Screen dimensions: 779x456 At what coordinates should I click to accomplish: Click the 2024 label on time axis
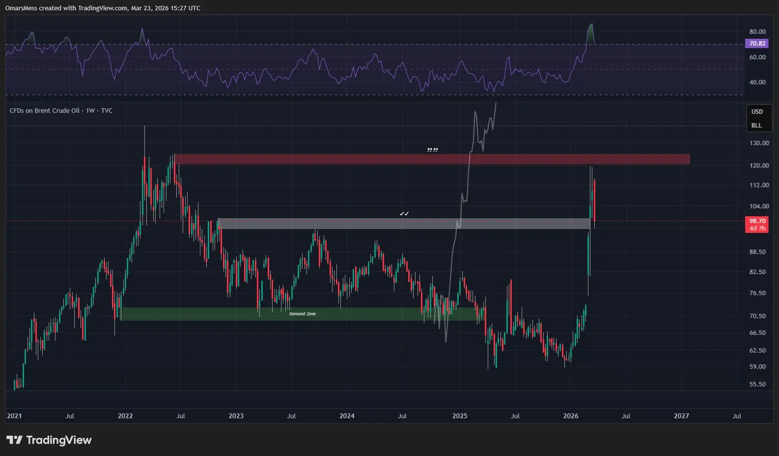(347, 416)
